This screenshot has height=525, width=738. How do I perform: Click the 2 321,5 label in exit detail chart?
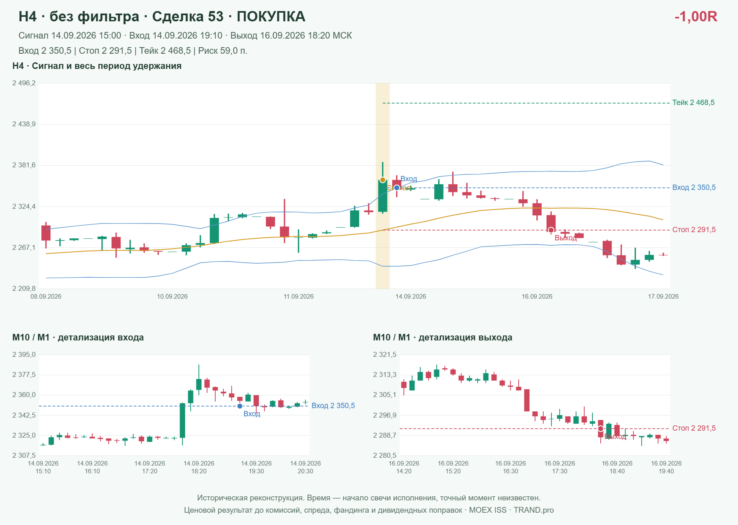[385, 355]
